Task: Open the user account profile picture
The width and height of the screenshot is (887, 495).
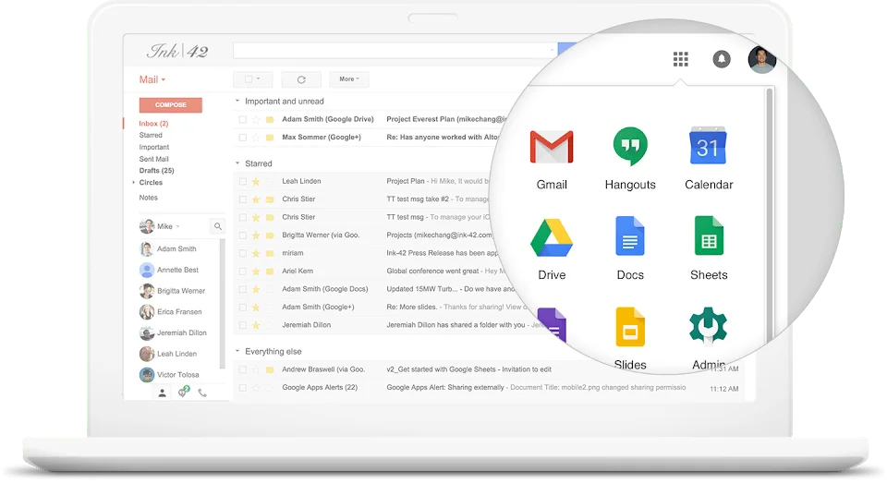Action: pos(761,59)
